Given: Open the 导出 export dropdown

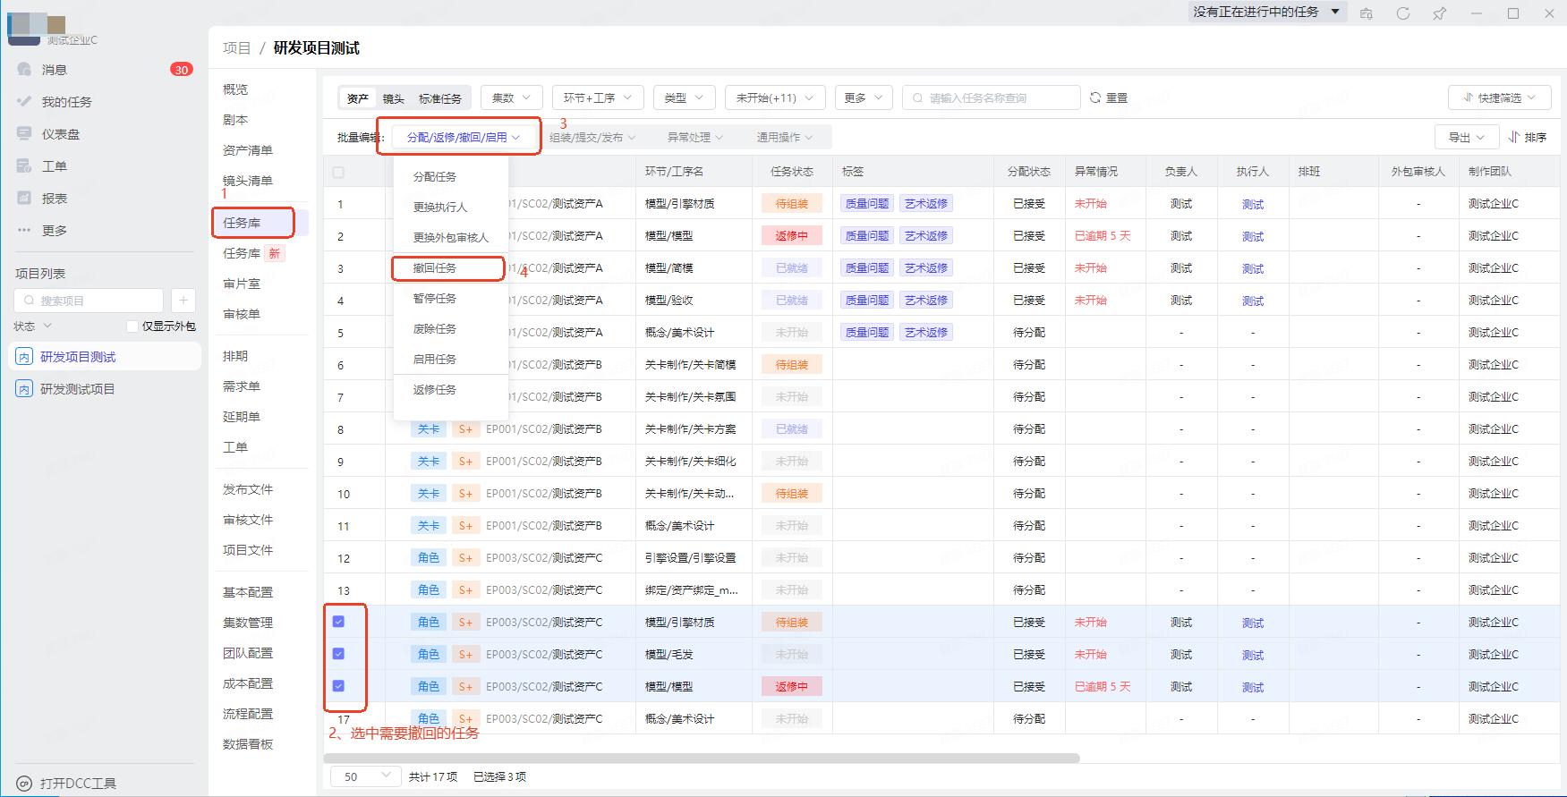Looking at the screenshot, I should (1466, 137).
